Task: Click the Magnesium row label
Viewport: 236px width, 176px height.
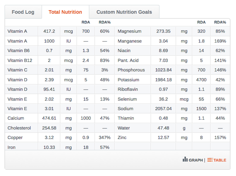Action: (x=129, y=31)
